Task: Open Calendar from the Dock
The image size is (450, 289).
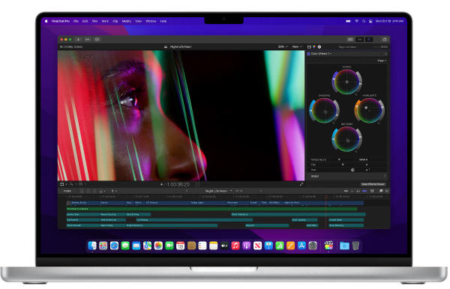Action: pos(180,246)
